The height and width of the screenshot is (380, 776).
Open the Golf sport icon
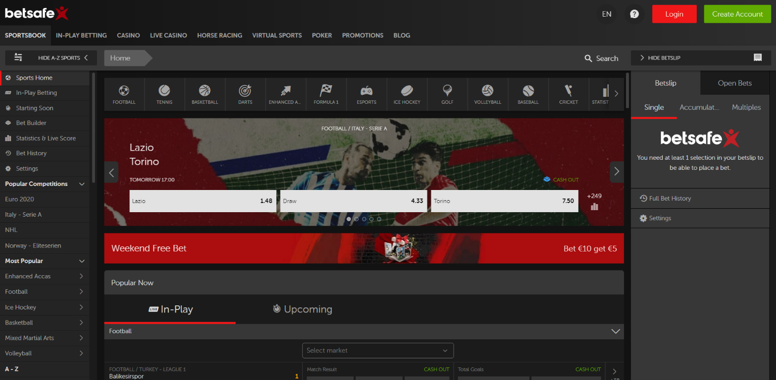(x=447, y=94)
